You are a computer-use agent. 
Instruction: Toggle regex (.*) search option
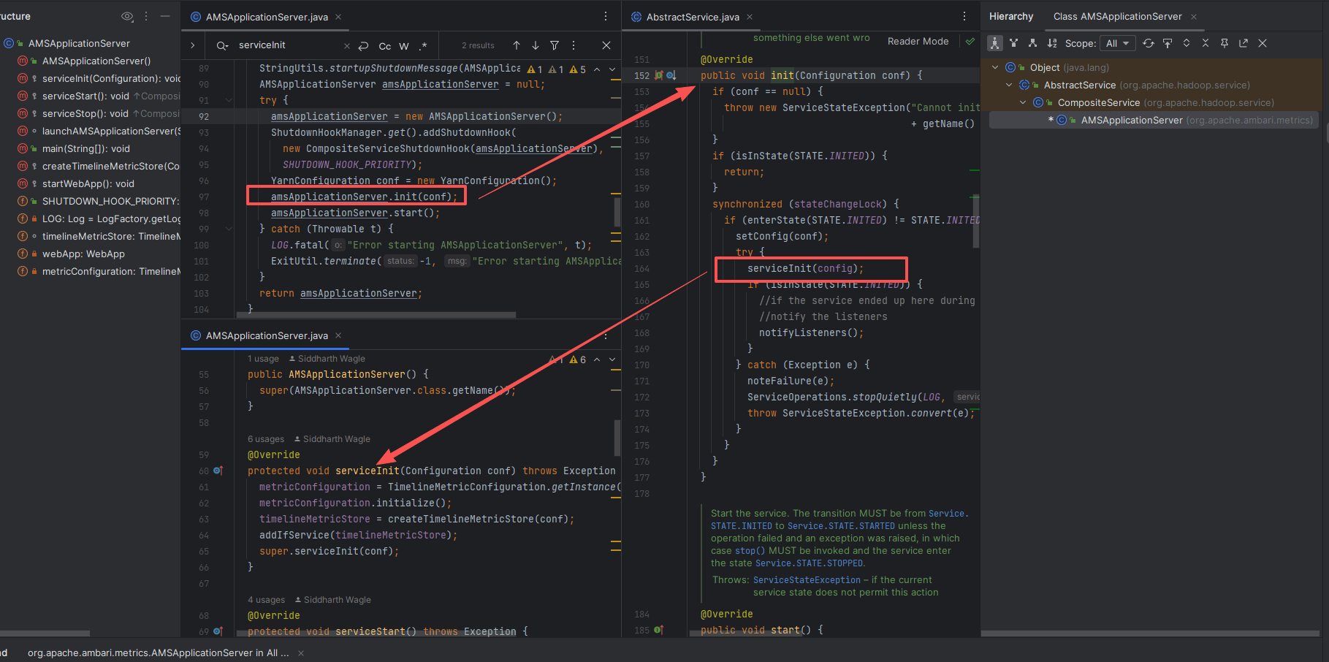click(x=423, y=46)
